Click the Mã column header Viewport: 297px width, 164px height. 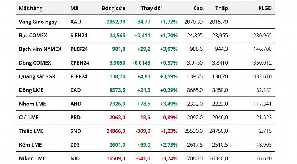(x=74, y=8)
